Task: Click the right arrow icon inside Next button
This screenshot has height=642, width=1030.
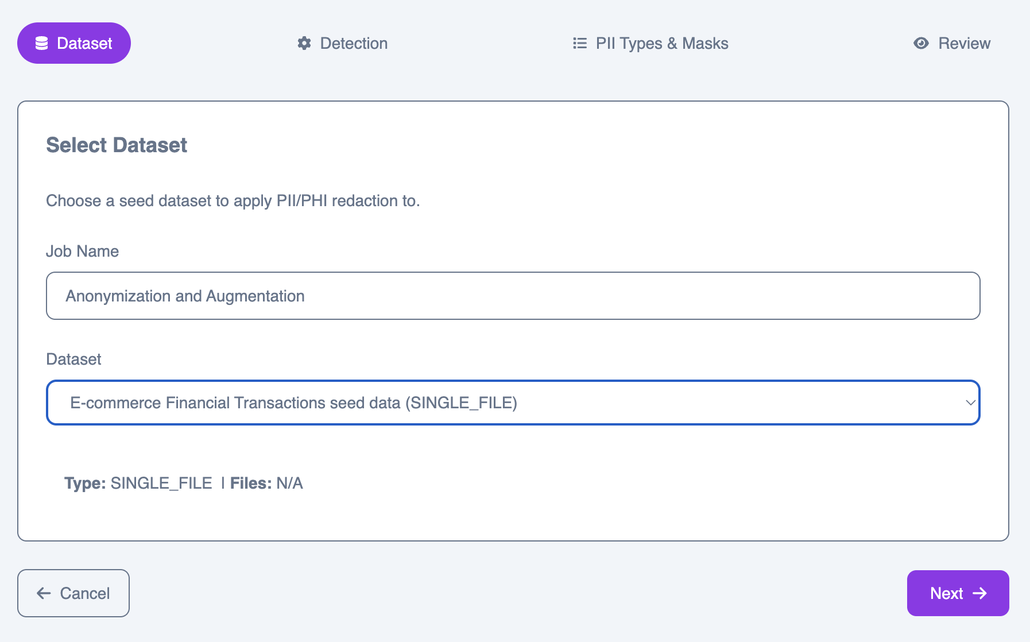Action: click(980, 593)
